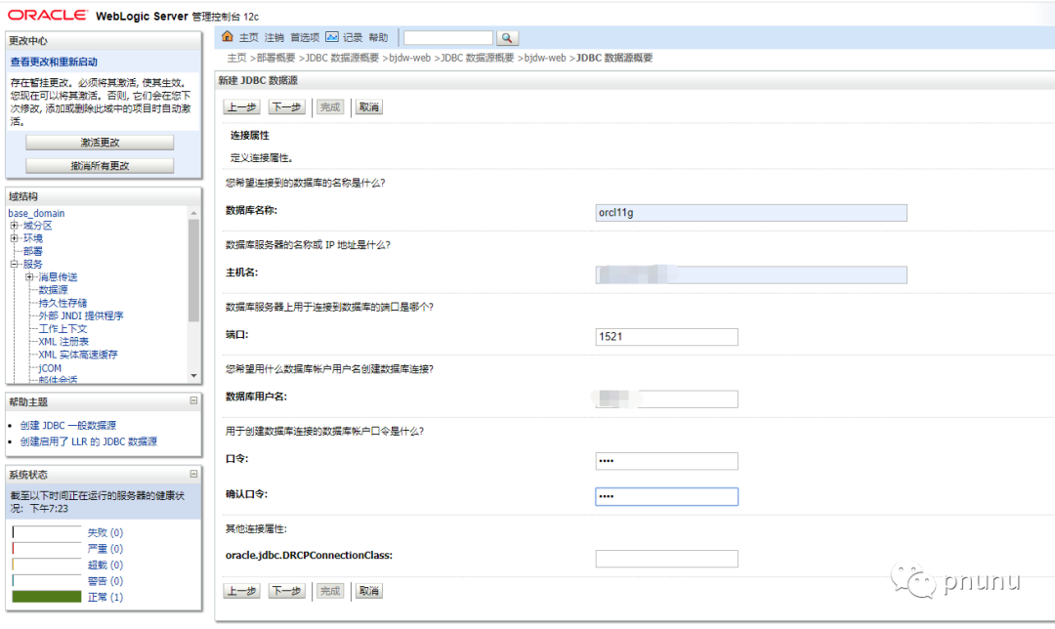The image size is (1055, 629).
Task: Select 外部 JNDI 提供程序 tree item
Action: point(81,315)
